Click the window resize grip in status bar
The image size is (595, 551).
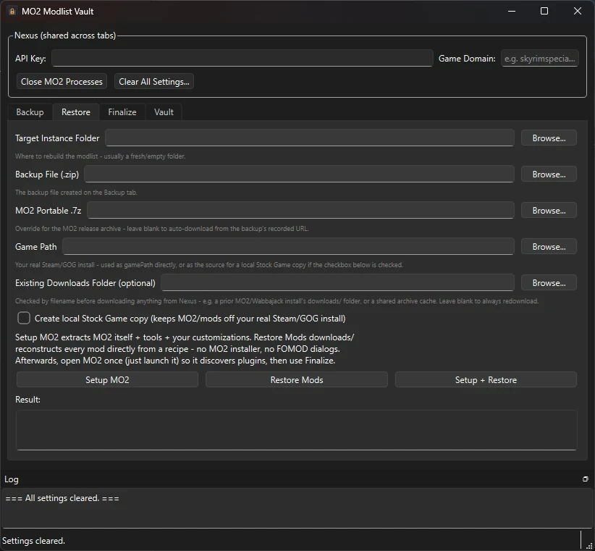tap(589, 546)
